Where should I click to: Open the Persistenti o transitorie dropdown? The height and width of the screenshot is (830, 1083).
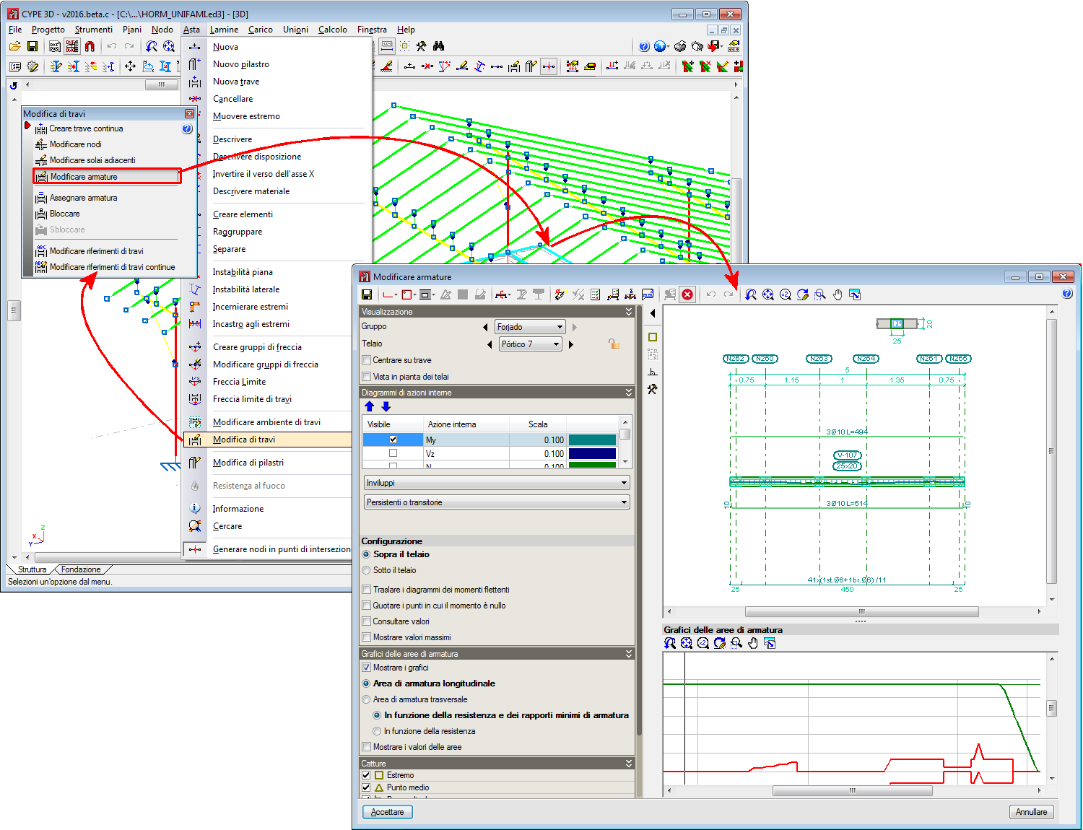[497, 502]
